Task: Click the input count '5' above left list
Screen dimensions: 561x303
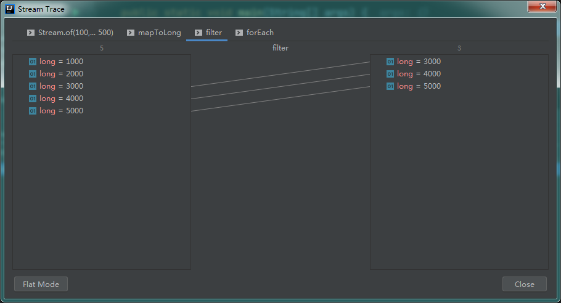Action: tap(102, 48)
